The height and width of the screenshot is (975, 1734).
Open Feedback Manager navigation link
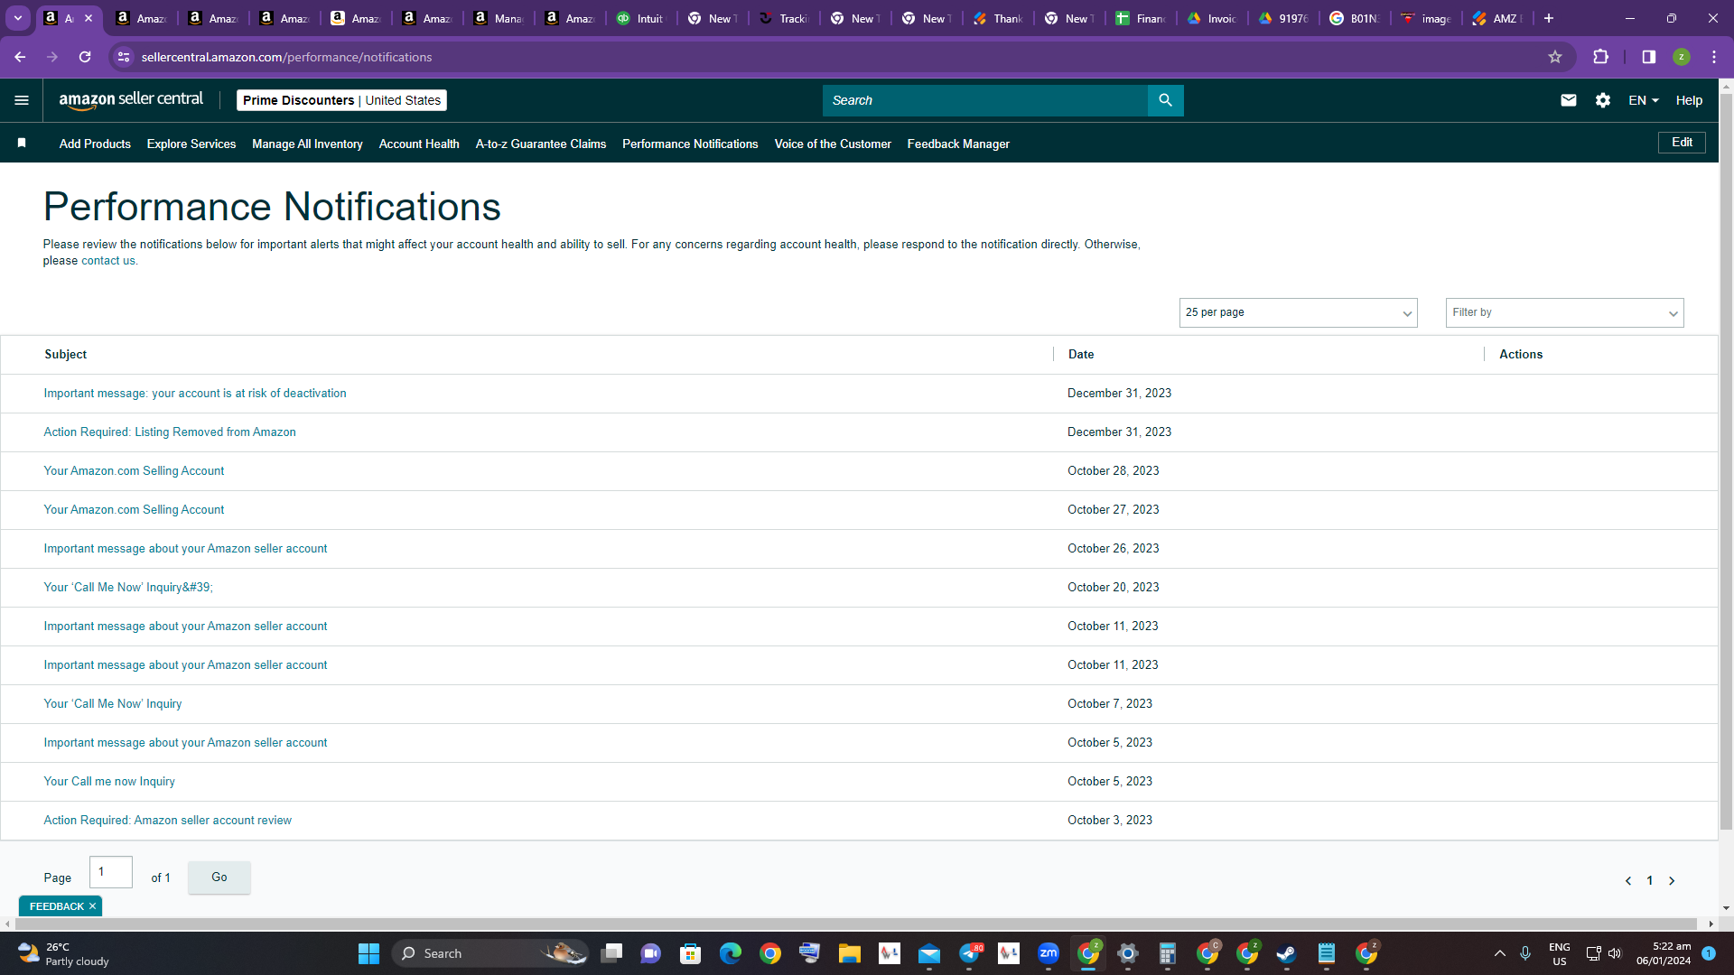[x=958, y=144]
